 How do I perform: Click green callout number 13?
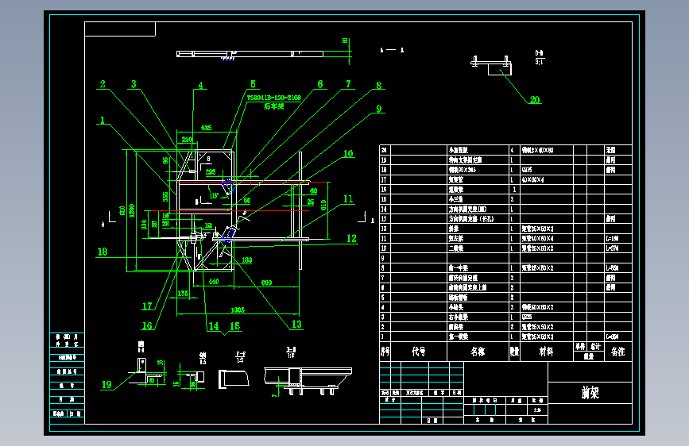[296, 325]
